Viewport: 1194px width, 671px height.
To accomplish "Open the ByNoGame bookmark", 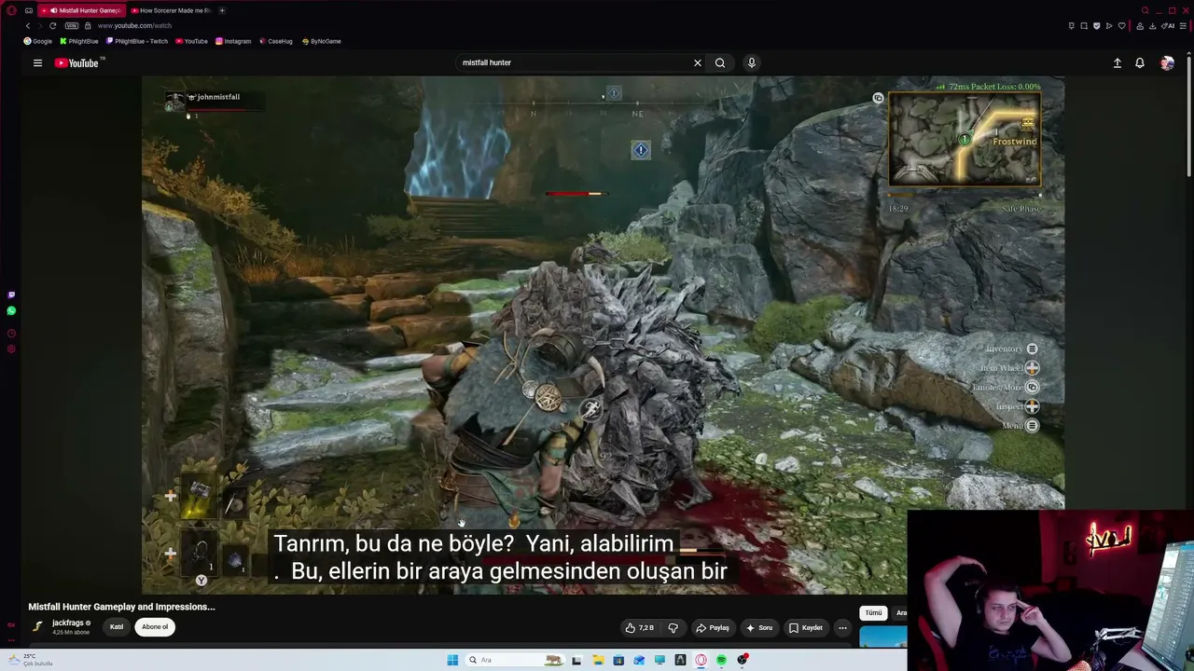I will (322, 41).
